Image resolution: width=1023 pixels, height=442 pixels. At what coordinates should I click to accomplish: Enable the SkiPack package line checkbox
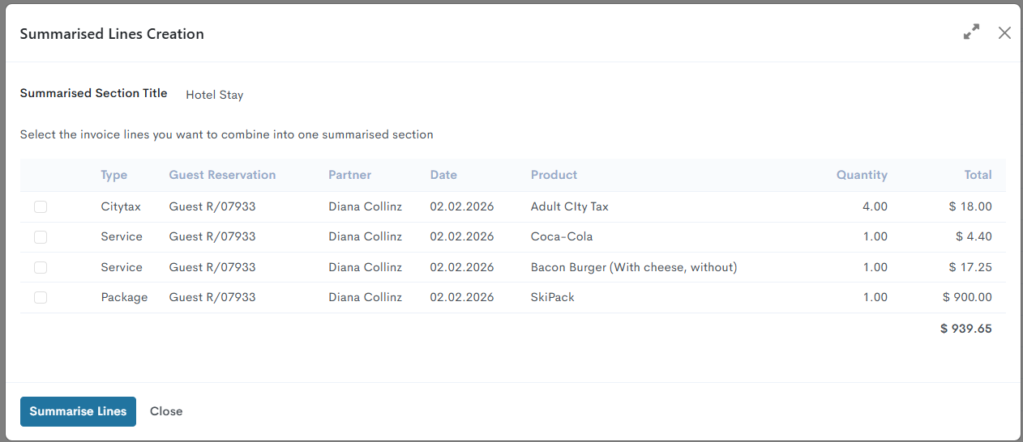click(x=41, y=298)
